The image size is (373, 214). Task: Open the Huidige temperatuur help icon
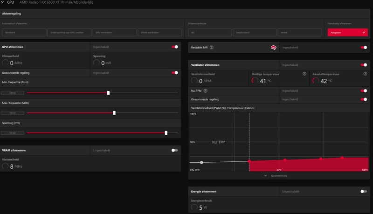click(304, 74)
